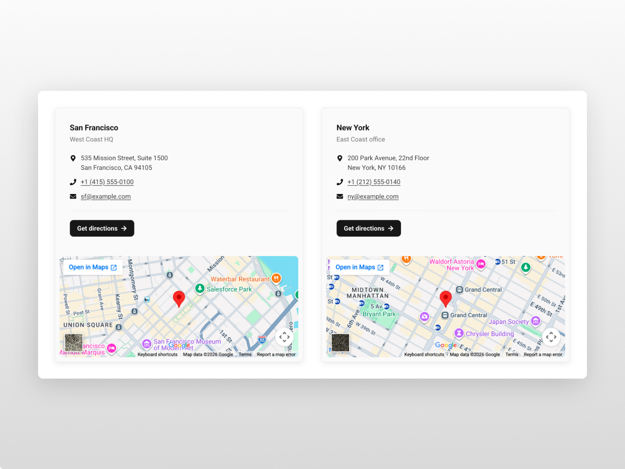The width and height of the screenshot is (625, 469).
Task: Click the 51 St subway icon
Action: [498, 262]
